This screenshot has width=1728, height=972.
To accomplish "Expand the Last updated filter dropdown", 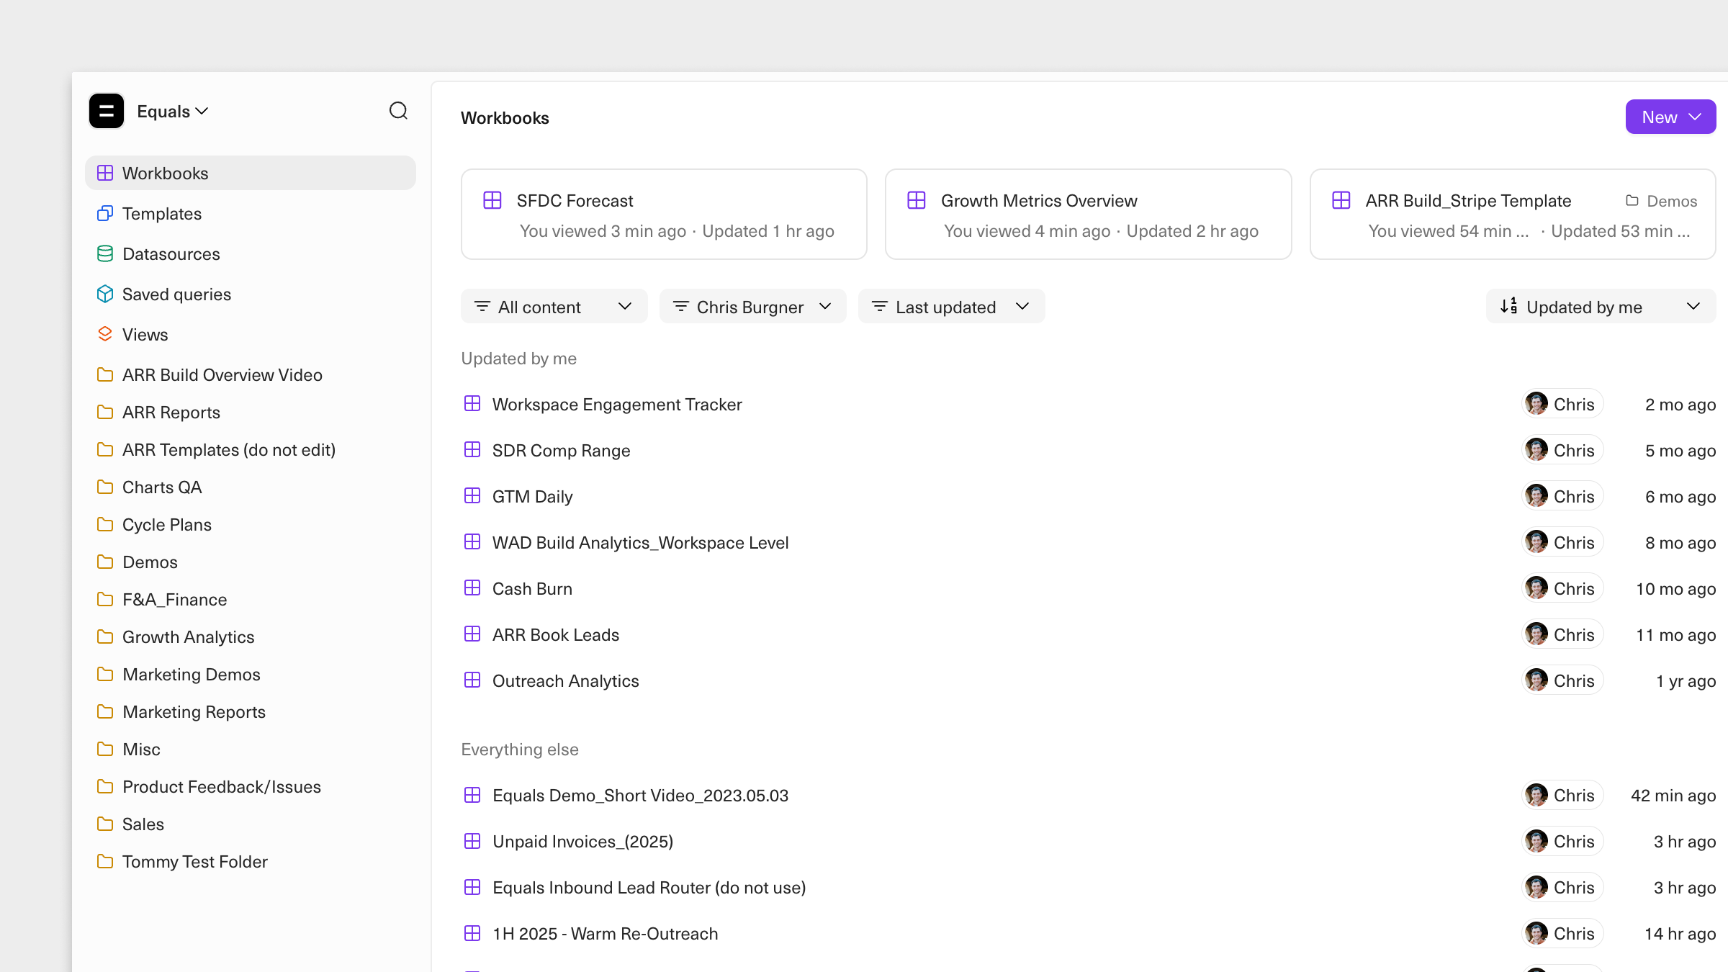I will 950,307.
